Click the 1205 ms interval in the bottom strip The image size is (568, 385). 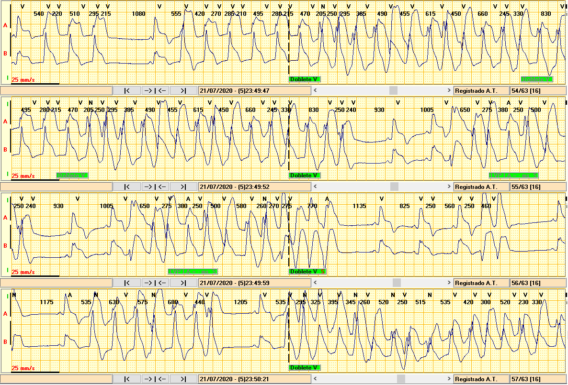point(240,302)
